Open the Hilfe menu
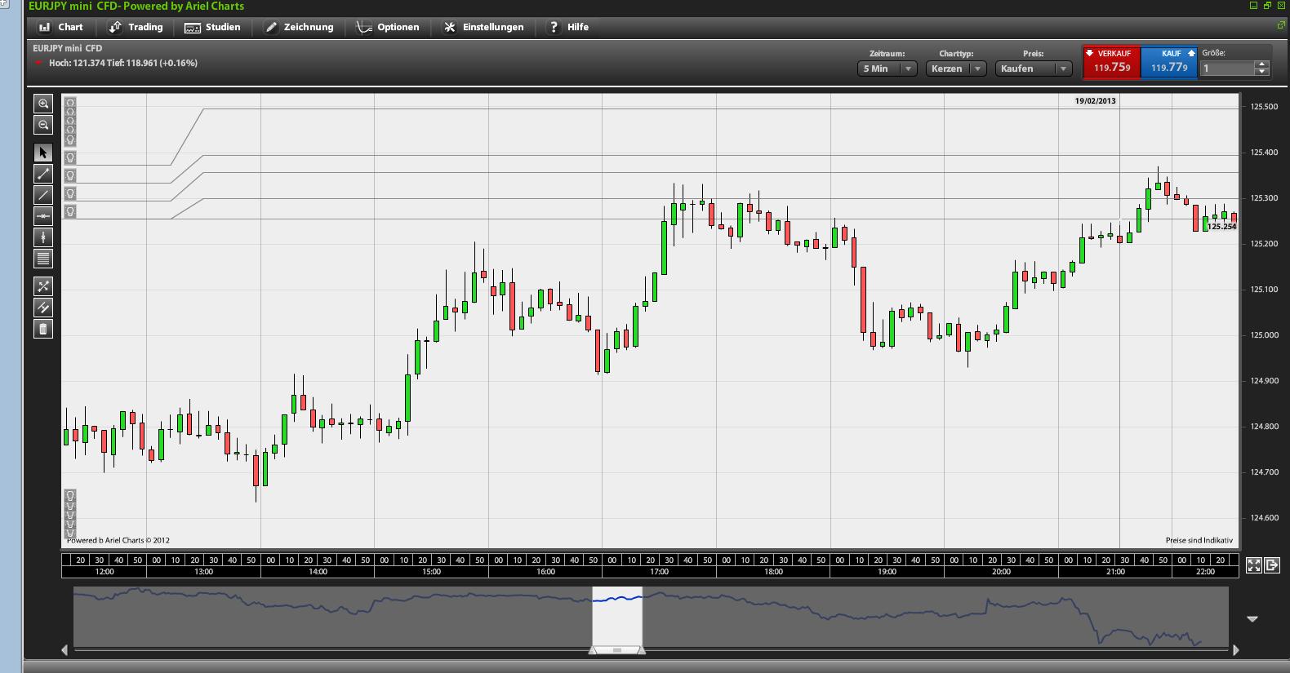Image resolution: width=1290 pixels, height=673 pixels. [x=568, y=27]
